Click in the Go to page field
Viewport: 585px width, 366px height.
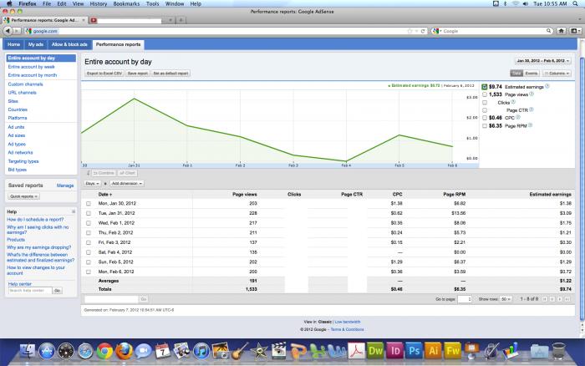pyautogui.click(x=465, y=299)
